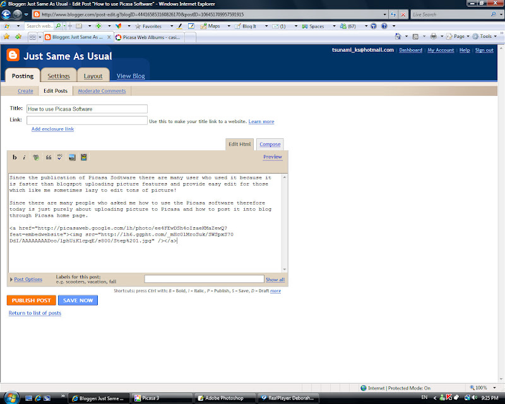Click the refresh button beside address bar
This screenshot has height=404, width=505.
393,15
